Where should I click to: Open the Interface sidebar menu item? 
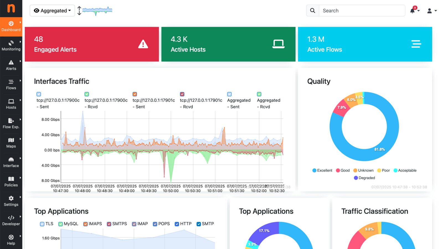click(11, 162)
